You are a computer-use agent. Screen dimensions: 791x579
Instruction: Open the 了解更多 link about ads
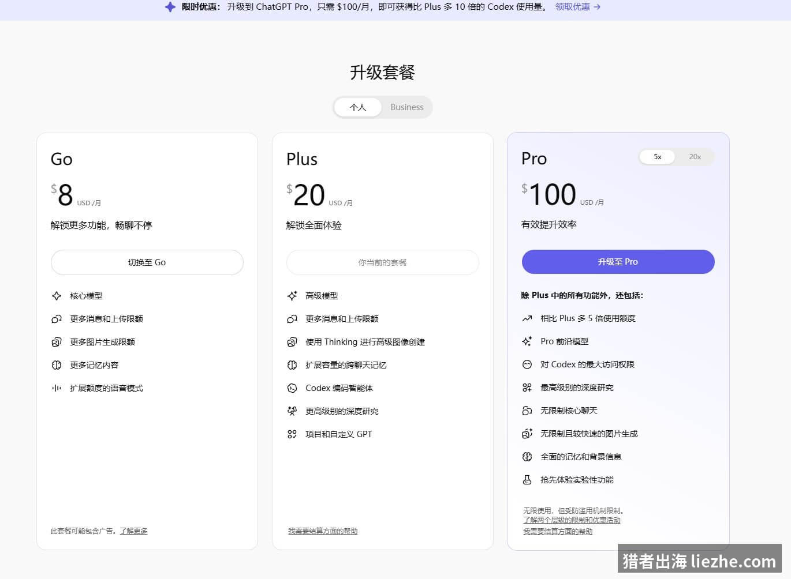pyautogui.click(x=134, y=531)
